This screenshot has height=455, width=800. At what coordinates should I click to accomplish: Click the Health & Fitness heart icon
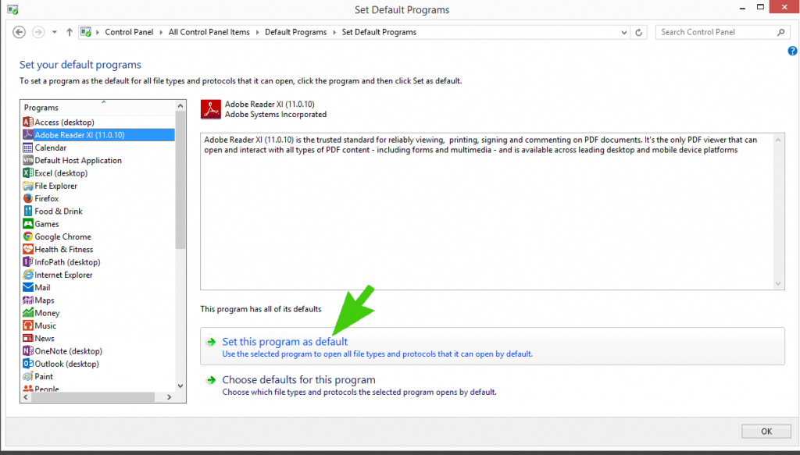pyautogui.click(x=28, y=250)
